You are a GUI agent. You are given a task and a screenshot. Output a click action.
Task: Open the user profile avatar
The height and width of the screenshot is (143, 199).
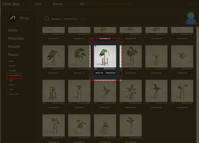pyautogui.click(x=191, y=19)
